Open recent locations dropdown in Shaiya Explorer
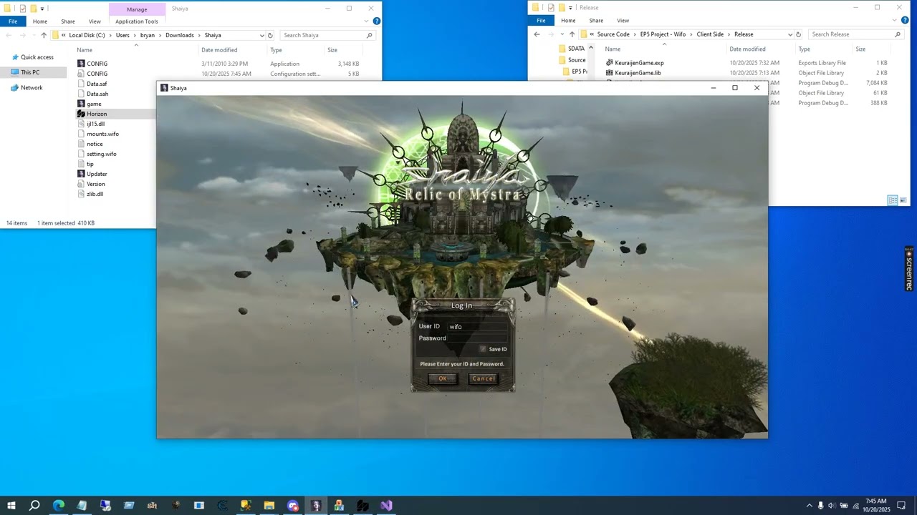Viewport: 917px width, 515px height. [x=34, y=35]
